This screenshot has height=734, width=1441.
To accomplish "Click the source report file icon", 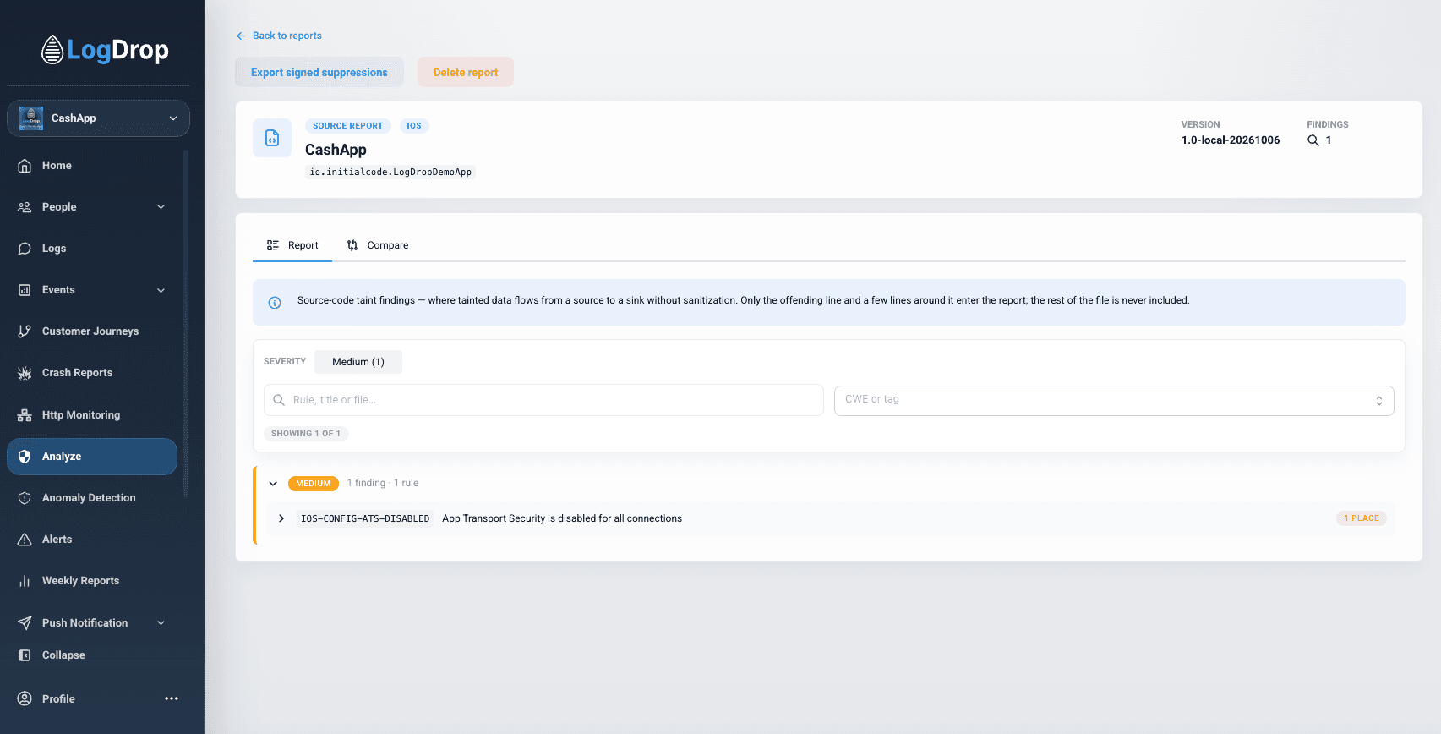I will (x=272, y=138).
